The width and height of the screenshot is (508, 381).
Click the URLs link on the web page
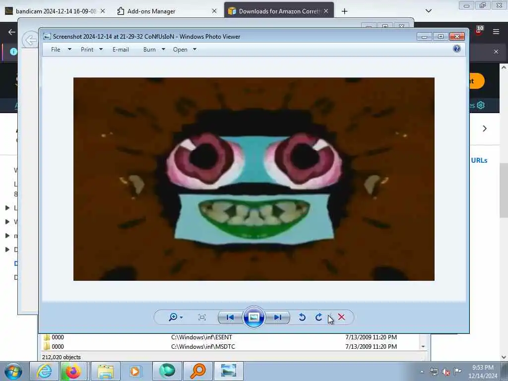point(479,160)
